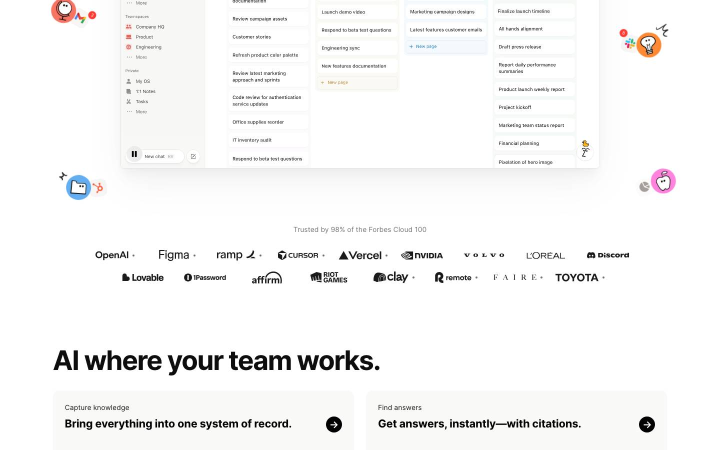Screen dimensions: 720x450
Task: Click the pink apple character icon
Action: 663,181
